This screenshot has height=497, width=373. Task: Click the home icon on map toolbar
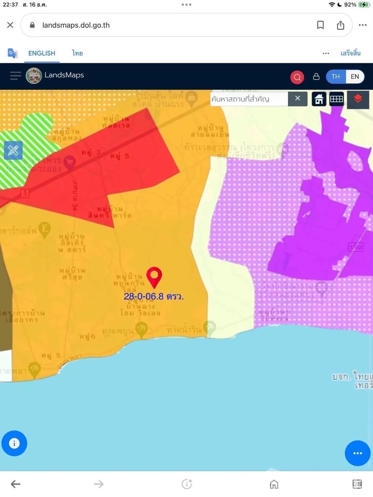click(x=319, y=99)
